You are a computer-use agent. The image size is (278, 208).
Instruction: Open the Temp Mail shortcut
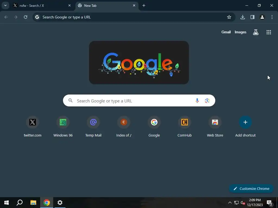[93, 126]
